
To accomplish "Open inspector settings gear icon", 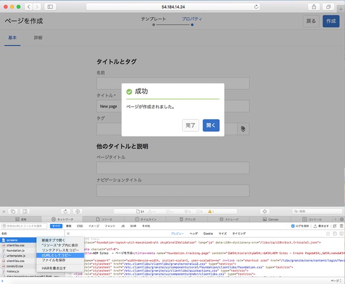I will coord(341,219).
